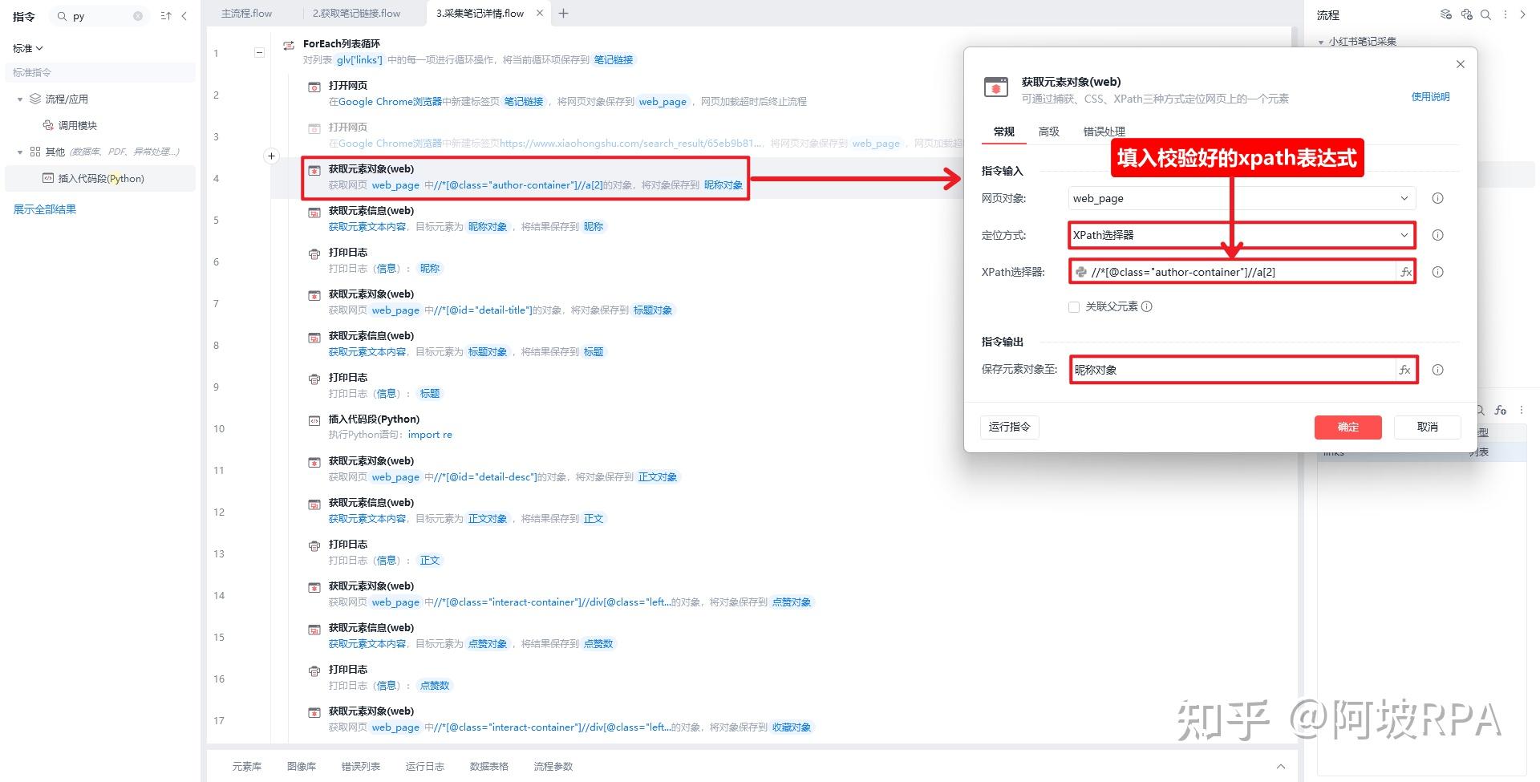Collapse the 小红书笔记采集 tree node
The width and height of the screenshot is (1540, 782).
tap(1319, 41)
